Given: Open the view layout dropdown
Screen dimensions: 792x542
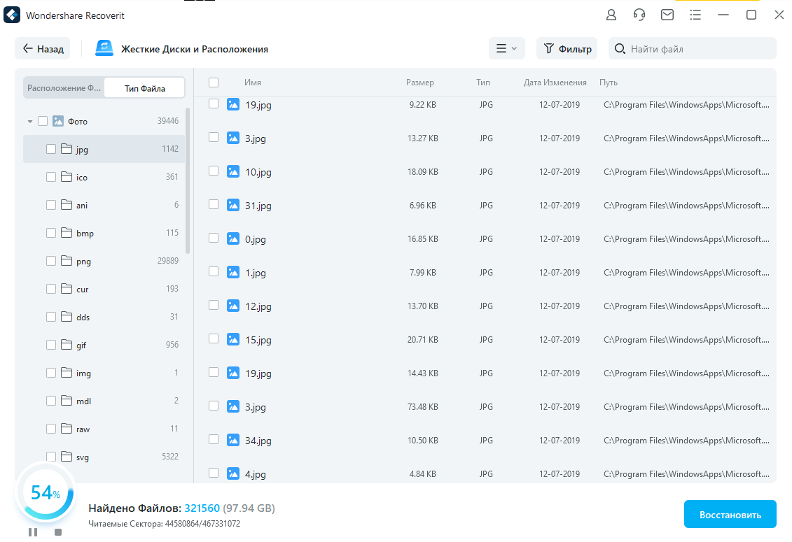Looking at the screenshot, I should [506, 48].
